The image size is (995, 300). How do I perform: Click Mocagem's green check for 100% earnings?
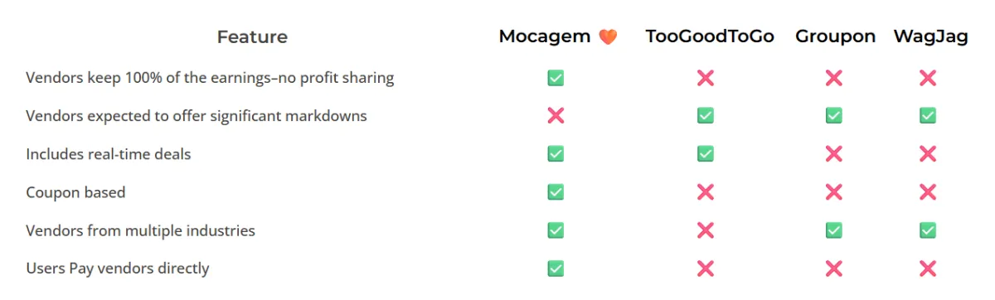[x=556, y=78]
